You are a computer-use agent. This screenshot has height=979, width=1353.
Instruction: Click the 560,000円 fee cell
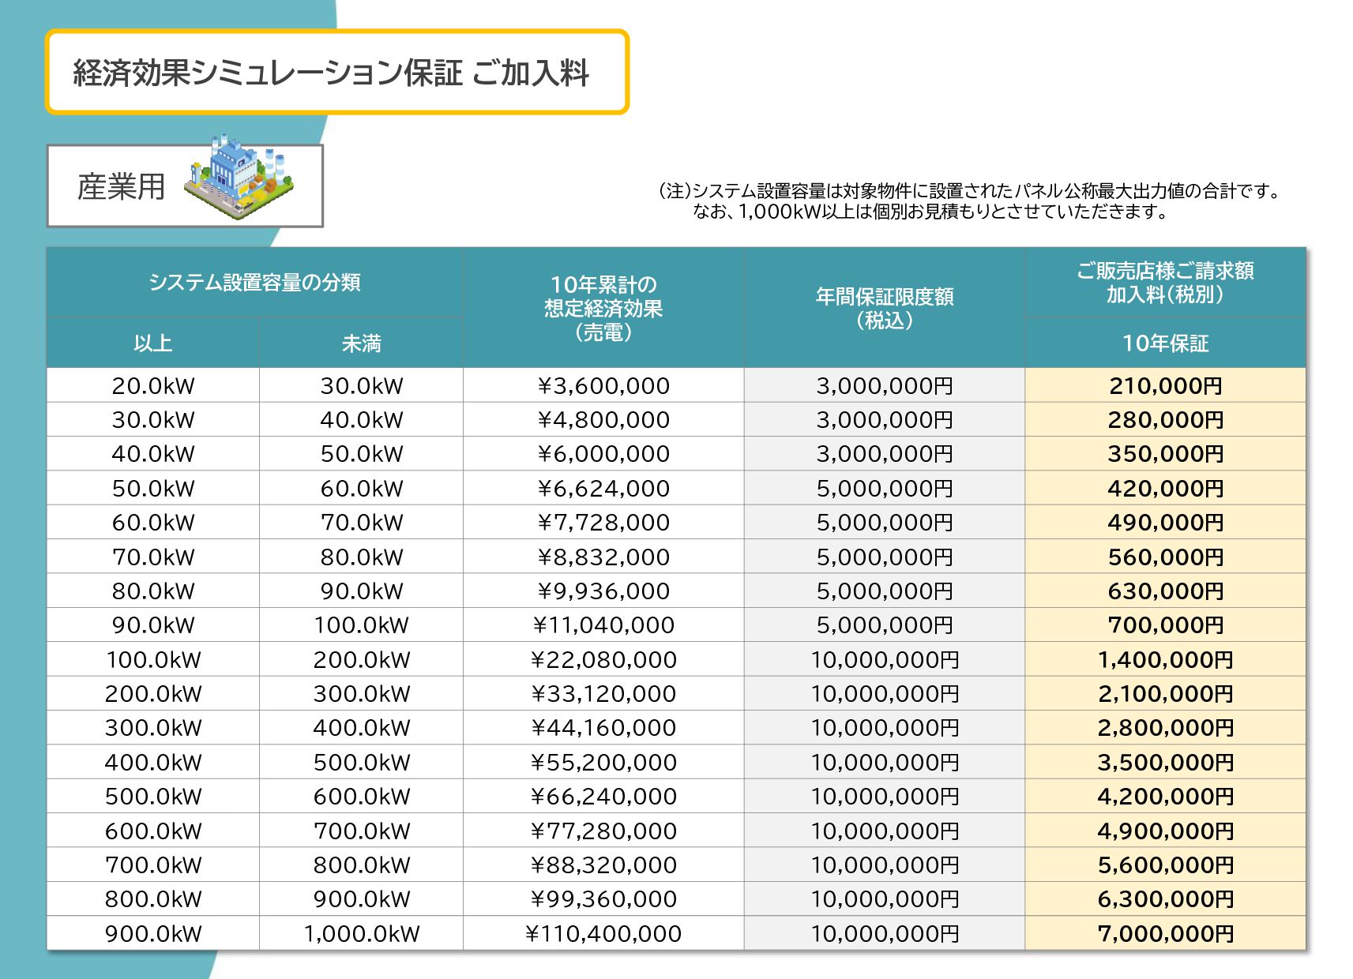click(x=1165, y=557)
